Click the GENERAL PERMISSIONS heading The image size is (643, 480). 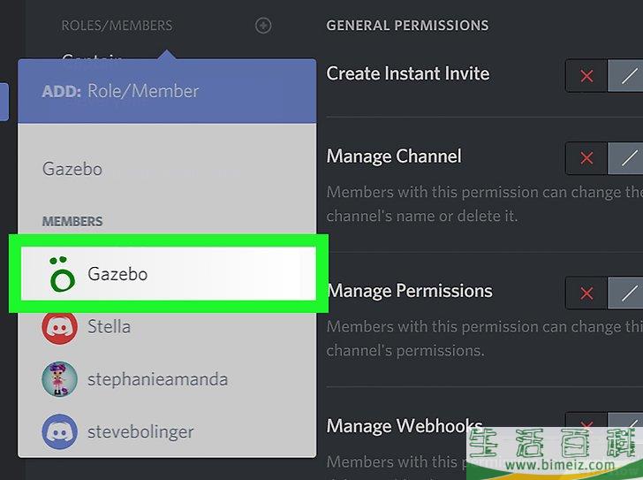pyautogui.click(x=407, y=26)
